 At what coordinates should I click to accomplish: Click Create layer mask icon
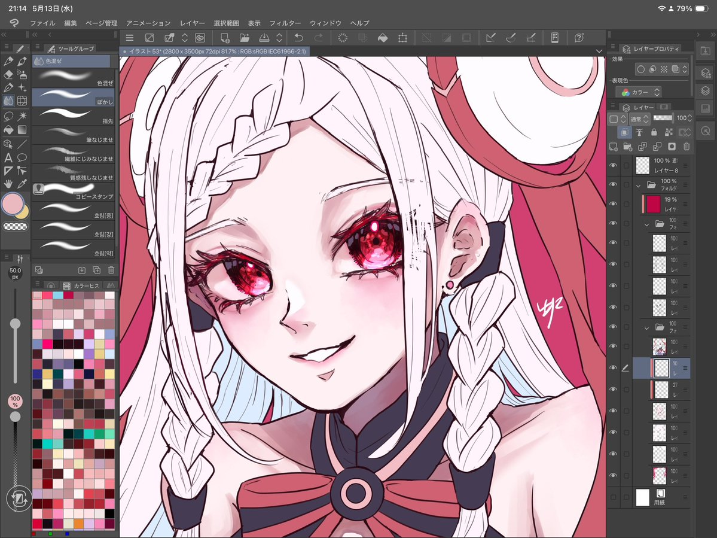672,147
